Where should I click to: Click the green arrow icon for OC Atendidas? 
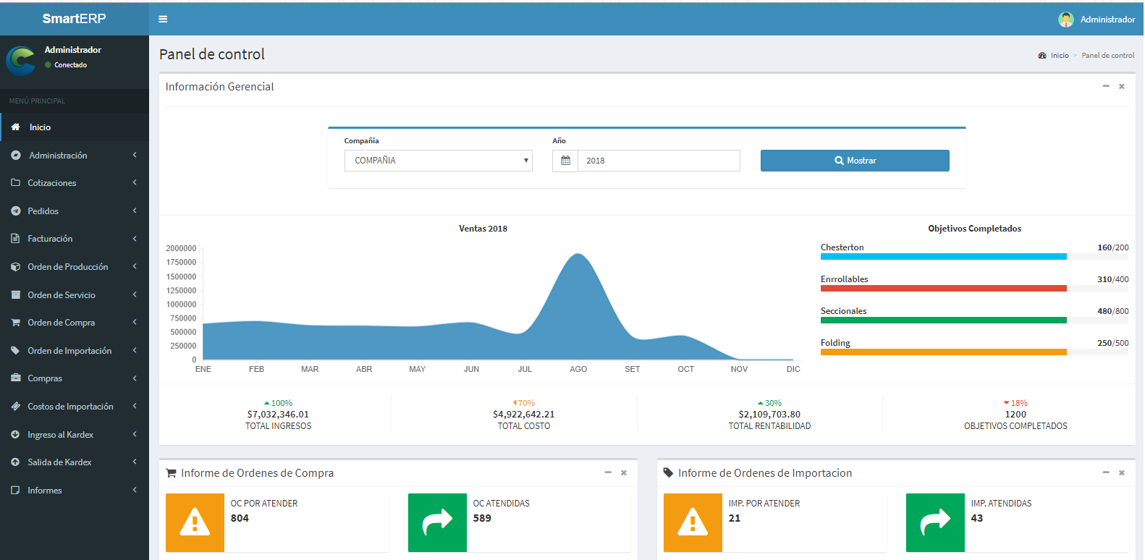437,522
